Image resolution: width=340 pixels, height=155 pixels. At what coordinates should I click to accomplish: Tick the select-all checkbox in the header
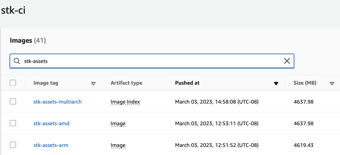tap(13, 83)
